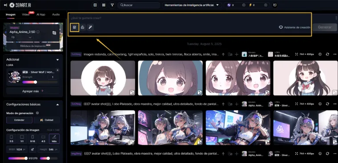The width and height of the screenshot is (338, 163).
Task: Open the grid view icon in the top bar
Action: 104,5
